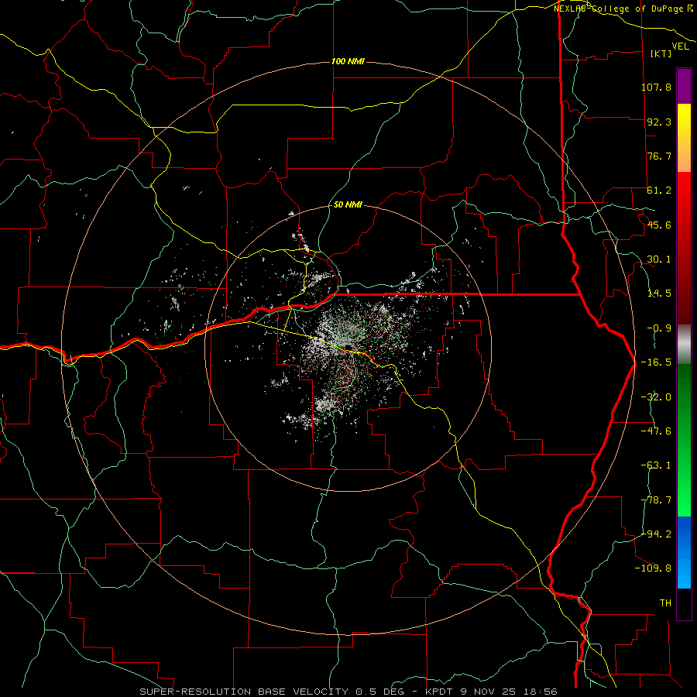
Task: Click the "VEL" legend title
Action: (681, 46)
